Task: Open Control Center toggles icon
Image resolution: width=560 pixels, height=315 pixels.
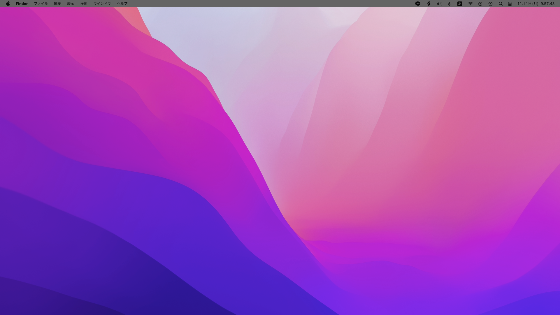Action: click(x=510, y=4)
